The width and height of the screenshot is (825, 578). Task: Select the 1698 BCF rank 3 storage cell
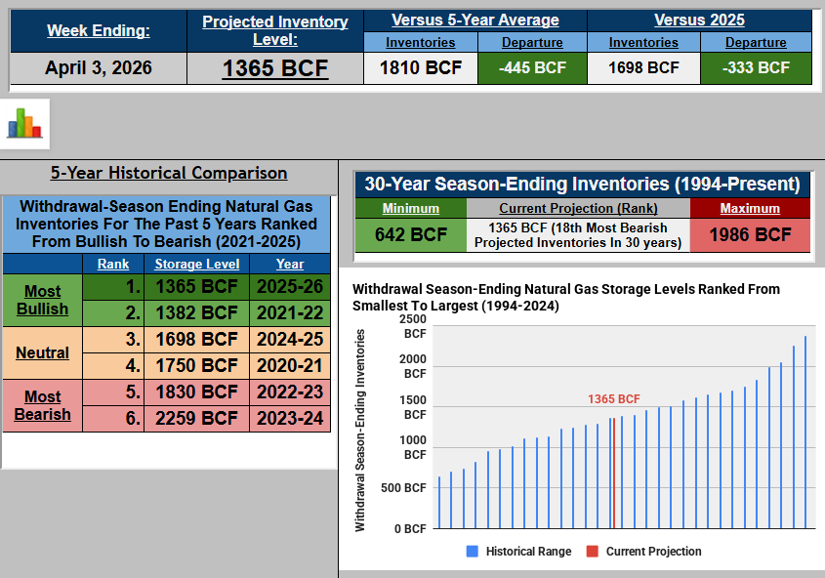point(197,339)
